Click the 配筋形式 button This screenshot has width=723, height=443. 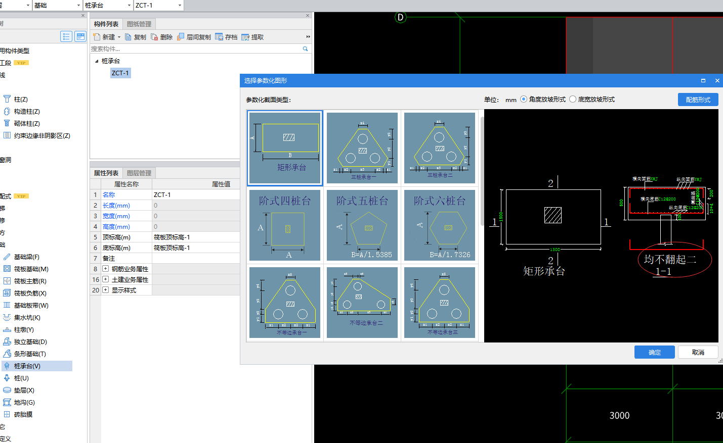pyautogui.click(x=698, y=100)
